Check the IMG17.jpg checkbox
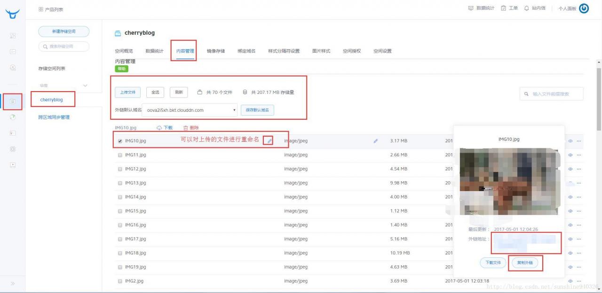 [x=120, y=239]
